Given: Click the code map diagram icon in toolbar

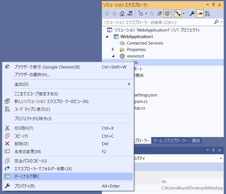Looking at the screenshot, I should pyautogui.click(x=207, y=14).
